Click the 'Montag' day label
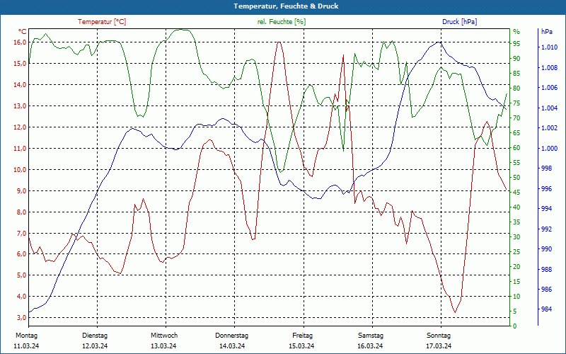This screenshot has width=566, height=354. tap(27, 336)
